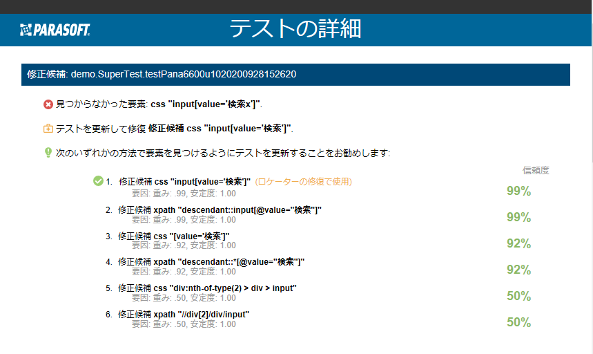Image resolution: width=593 pixels, height=354 pixels.
Task: Click the recommendation sentence 次のいずれかの方法で要素を見つける
Action: tap(223, 153)
